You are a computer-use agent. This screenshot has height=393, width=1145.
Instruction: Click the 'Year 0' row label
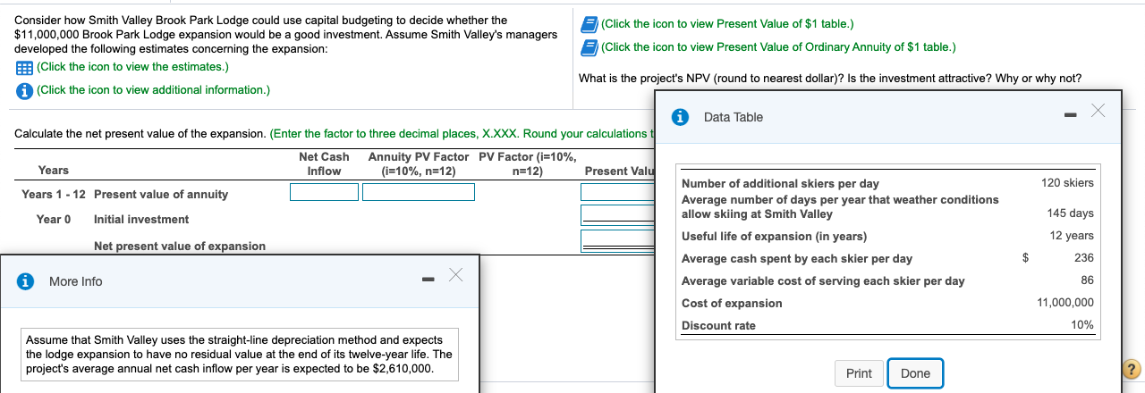click(54, 219)
